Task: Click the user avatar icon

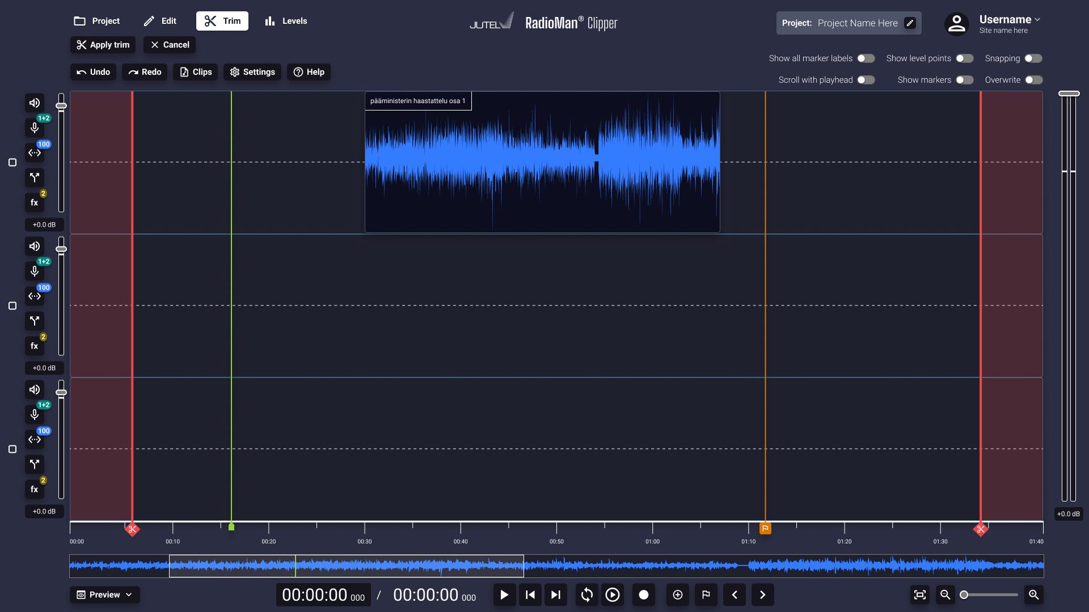Action: pyautogui.click(x=957, y=24)
